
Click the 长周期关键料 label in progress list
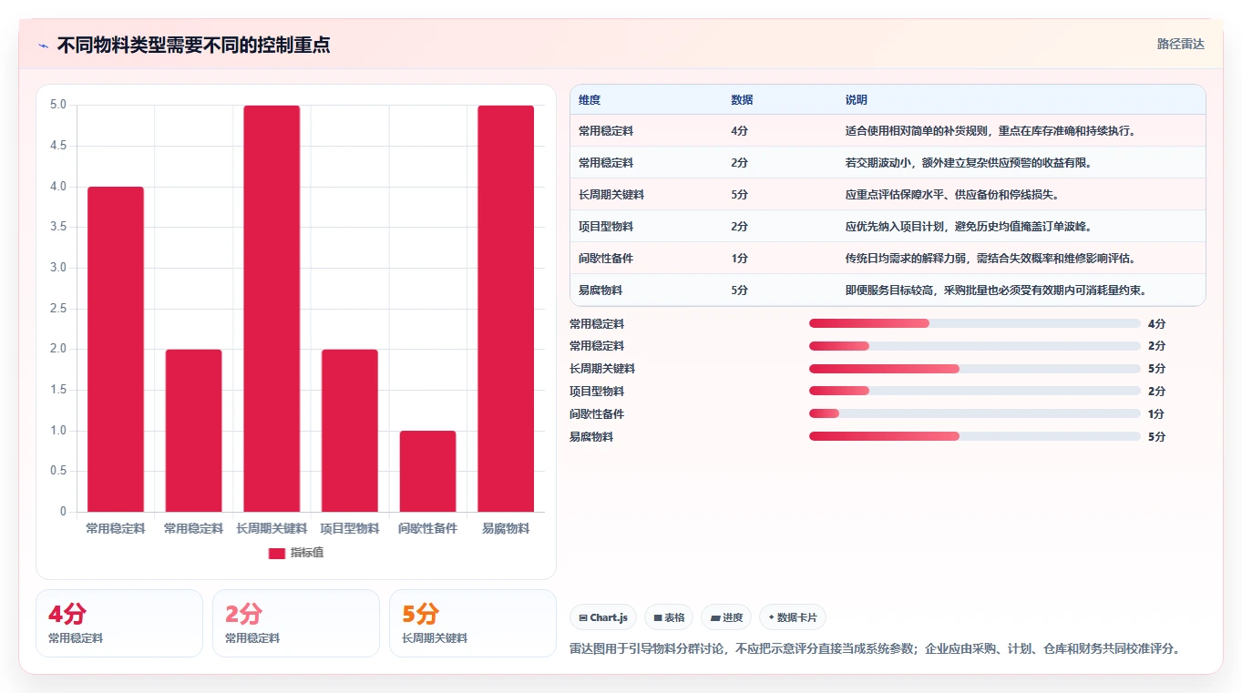point(602,369)
